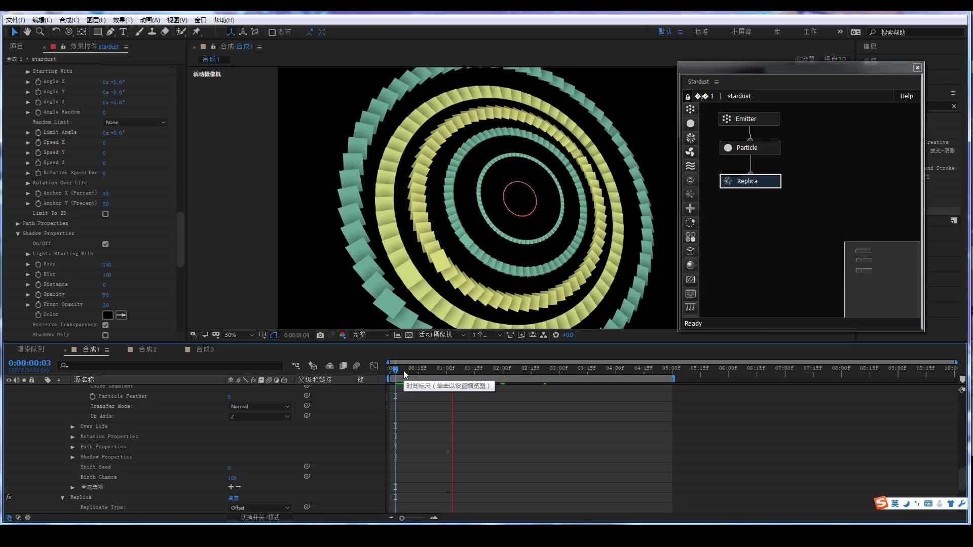Click the 50% magnification dropdown

click(238, 335)
